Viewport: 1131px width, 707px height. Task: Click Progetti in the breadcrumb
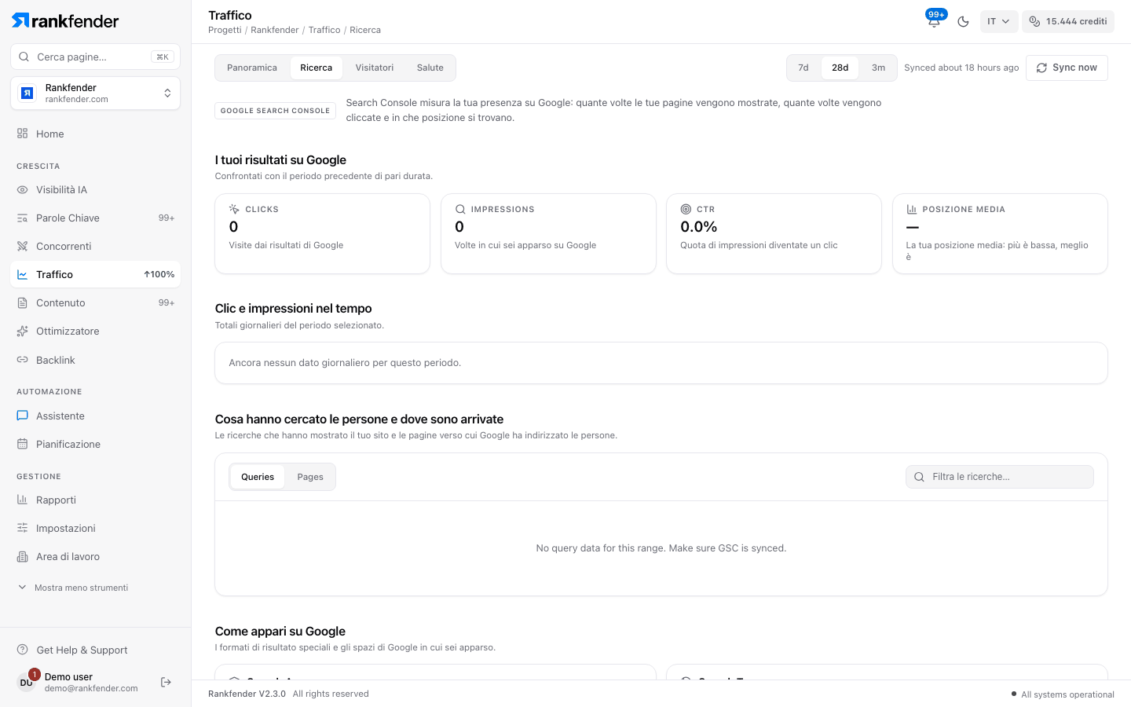pyautogui.click(x=225, y=30)
